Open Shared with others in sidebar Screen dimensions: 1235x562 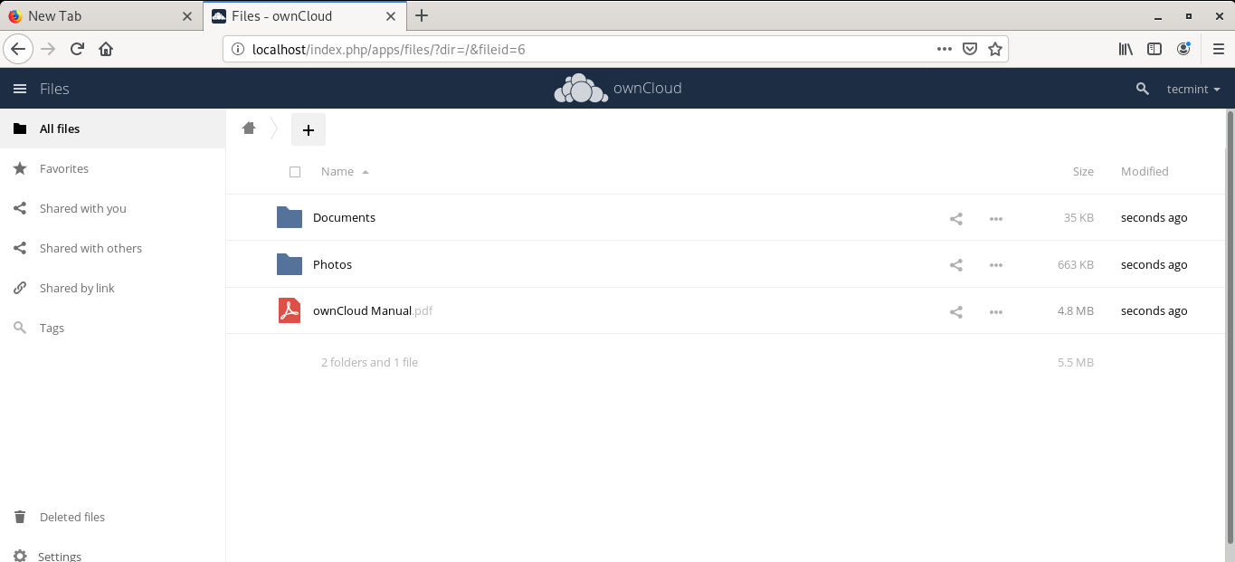click(x=112, y=248)
